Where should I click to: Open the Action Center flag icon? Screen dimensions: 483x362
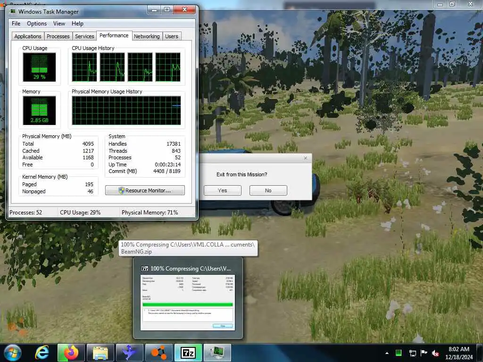pyautogui.click(x=424, y=353)
